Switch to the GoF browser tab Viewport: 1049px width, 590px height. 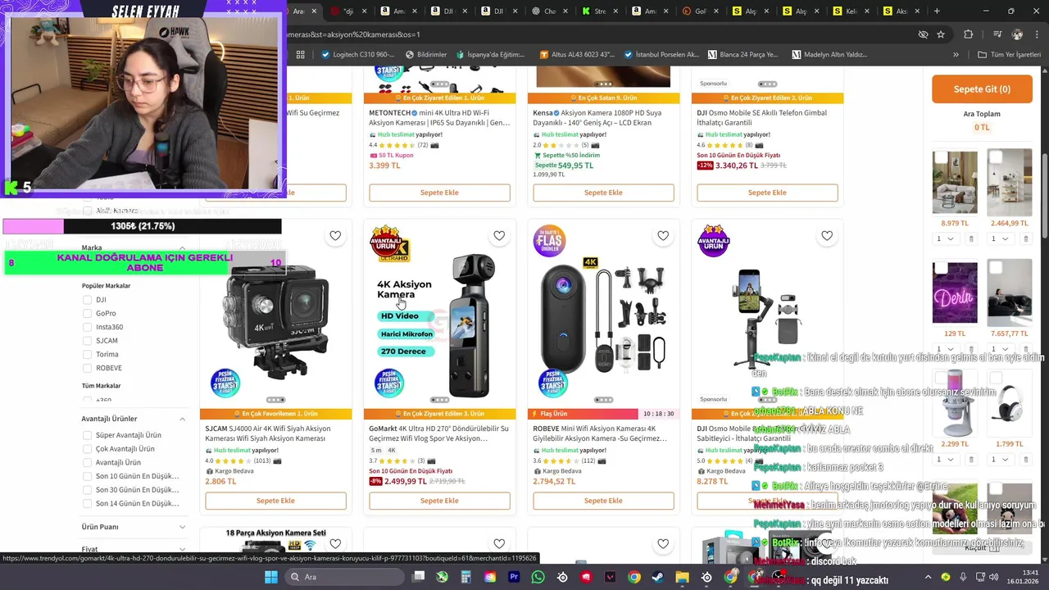tap(699, 11)
